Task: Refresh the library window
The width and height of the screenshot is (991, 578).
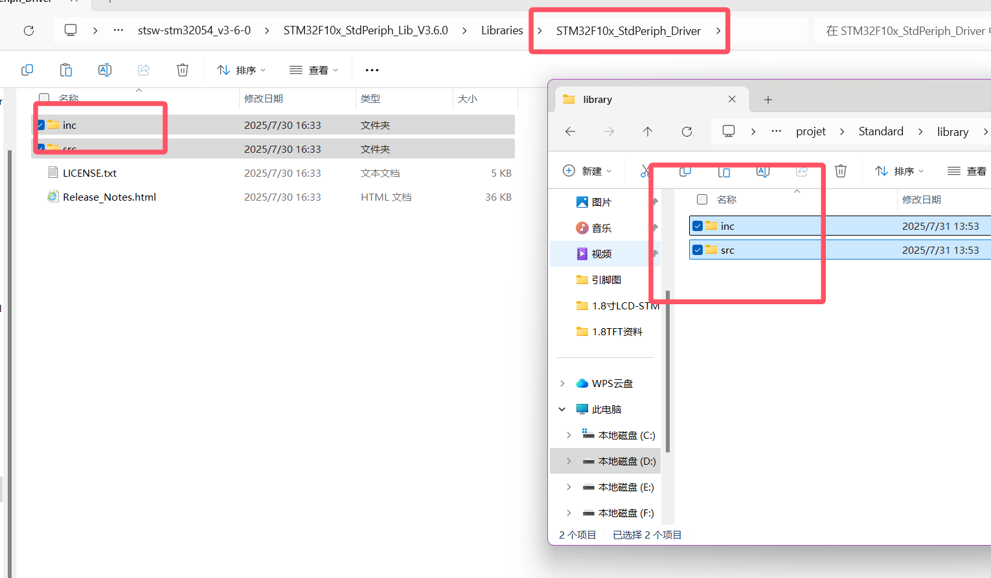Action: (x=687, y=131)
